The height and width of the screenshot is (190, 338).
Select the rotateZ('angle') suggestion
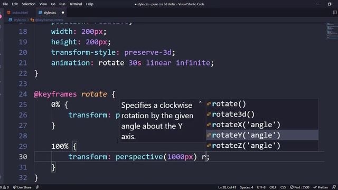262,146
